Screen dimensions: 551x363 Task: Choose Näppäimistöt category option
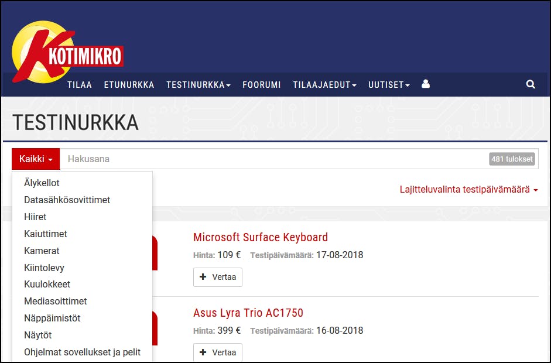coord(52,319)
